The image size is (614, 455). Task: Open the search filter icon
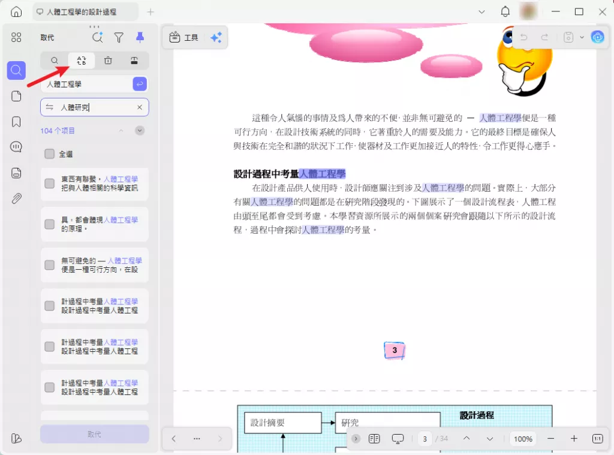[119, 37]
